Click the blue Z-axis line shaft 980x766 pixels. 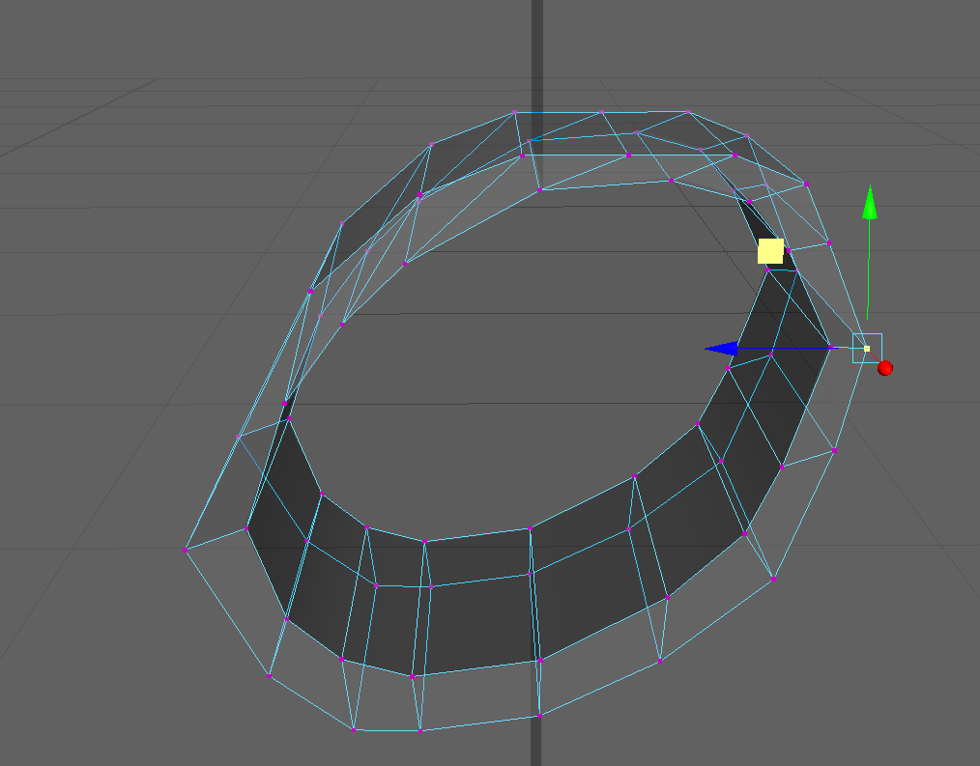point(783,348)
